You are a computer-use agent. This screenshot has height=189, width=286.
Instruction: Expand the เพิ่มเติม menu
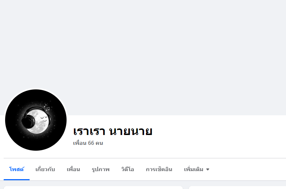click(197, 169)
